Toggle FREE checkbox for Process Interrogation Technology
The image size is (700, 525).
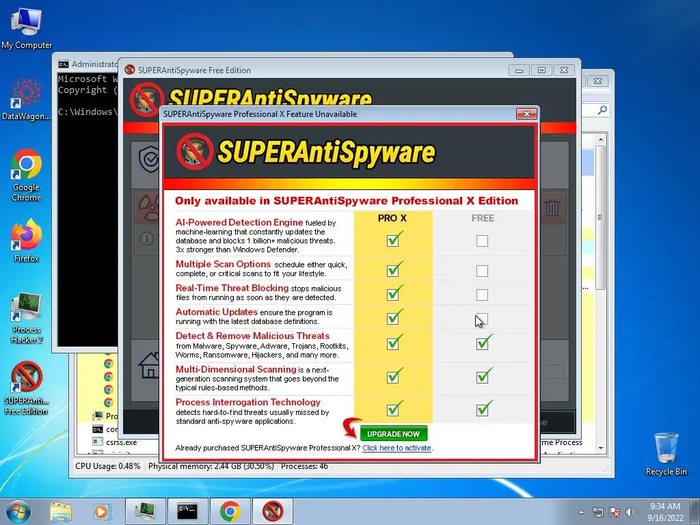[x=482, y=410]
